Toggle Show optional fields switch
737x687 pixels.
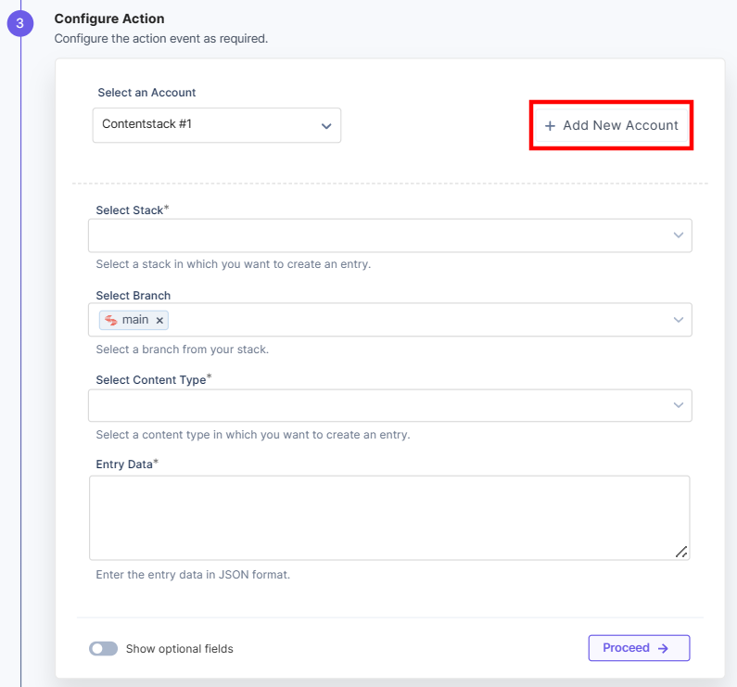104,648
